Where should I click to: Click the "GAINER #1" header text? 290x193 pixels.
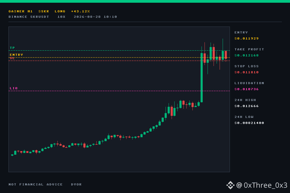(x=21, y=11)
